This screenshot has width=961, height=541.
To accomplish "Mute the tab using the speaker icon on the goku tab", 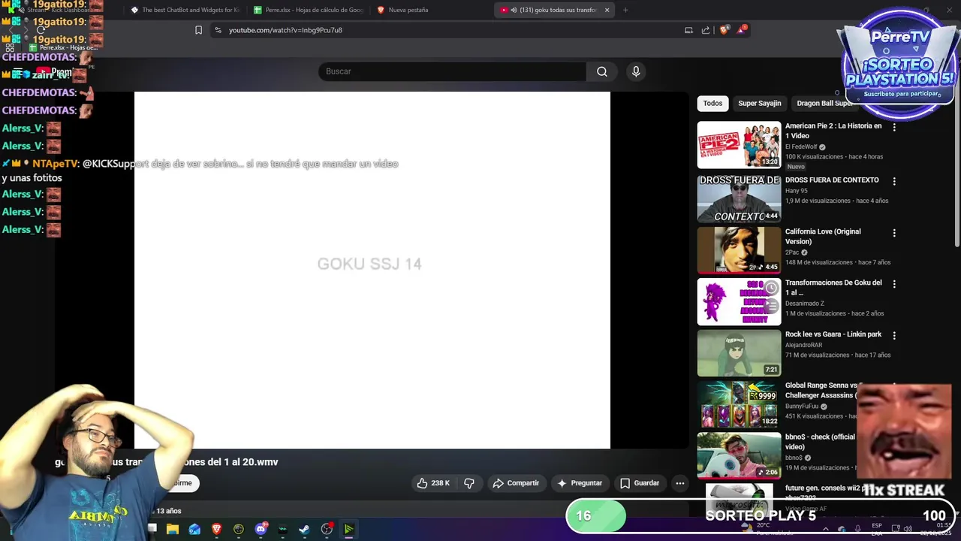I will pyautogui.click(x=513, y=10).
